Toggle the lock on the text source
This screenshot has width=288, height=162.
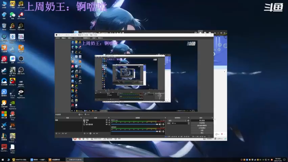109,122
